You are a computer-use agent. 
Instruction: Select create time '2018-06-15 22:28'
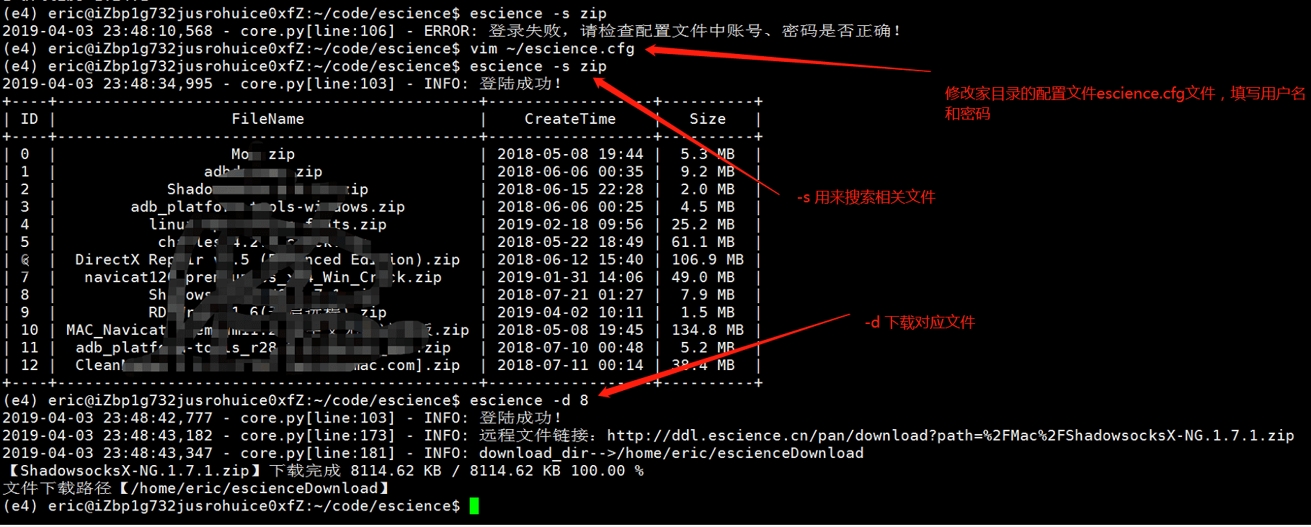[x=570, y=189]
